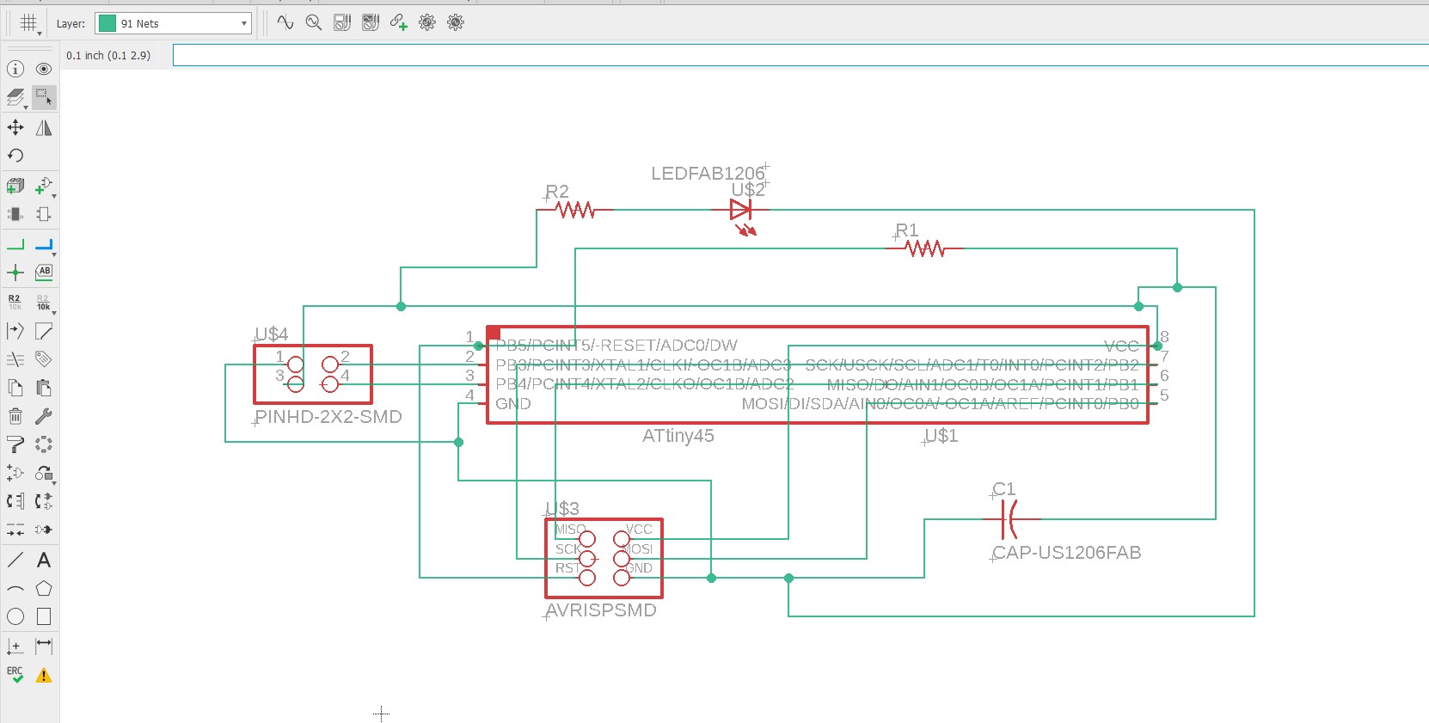The image size is (1429, 723).
Task: Select the paint roller format tool
Action: [15, 444]
